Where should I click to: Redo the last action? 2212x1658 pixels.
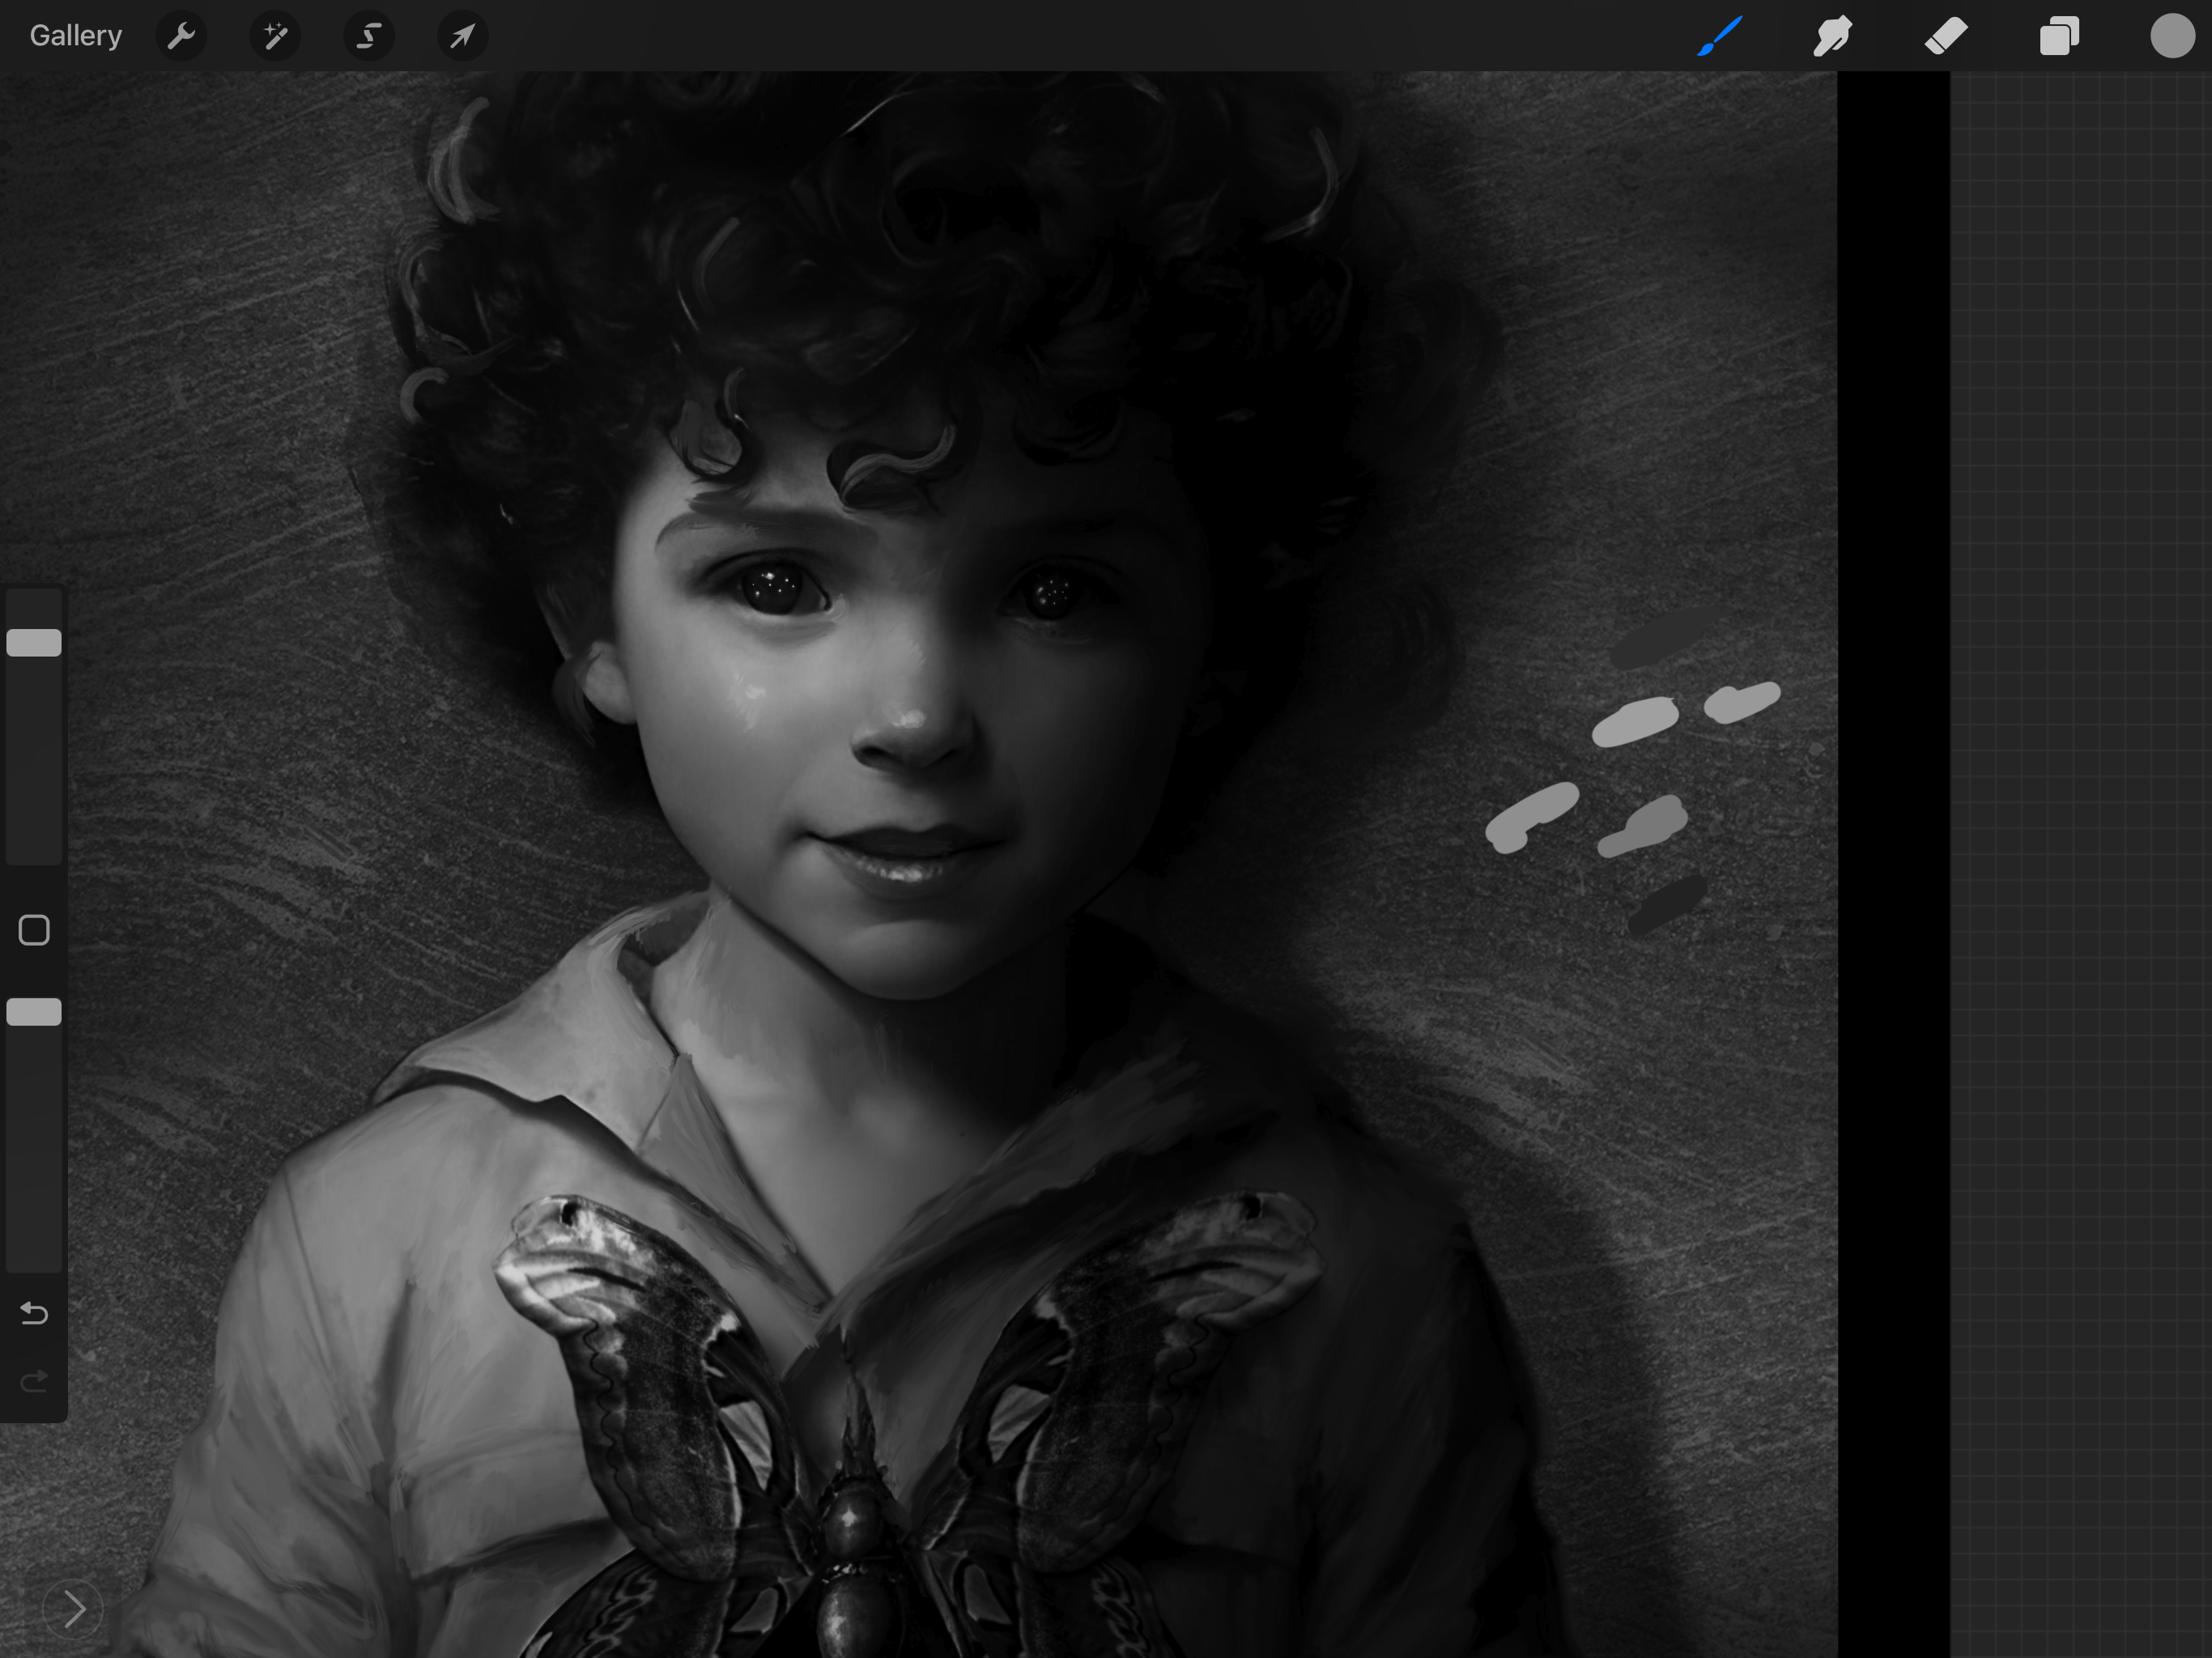pyautogui.click(x=34, y=1381)
